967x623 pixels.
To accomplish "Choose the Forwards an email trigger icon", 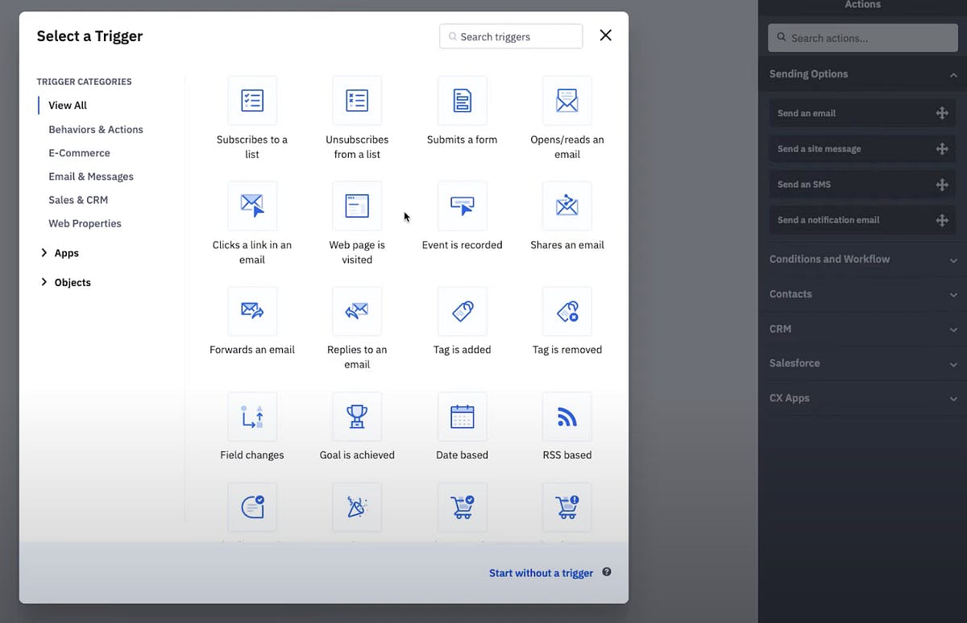I will [252, 311].
